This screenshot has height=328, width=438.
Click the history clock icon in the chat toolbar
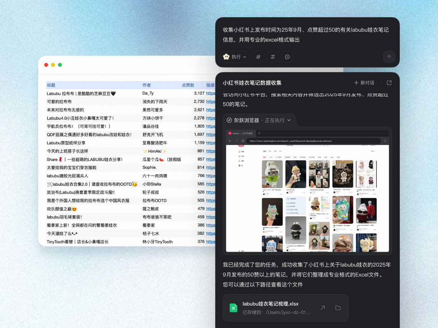pyautogui.click(x=287, y=56)
